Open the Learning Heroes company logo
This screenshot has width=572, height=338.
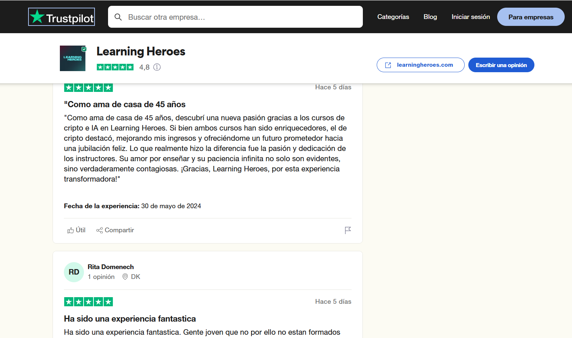(x=73, y=58)
